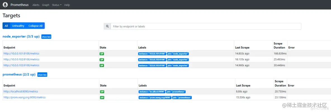Toggle the Collapse All button
Viewport: 331px width, 112px height.
[x=36, y=26]
